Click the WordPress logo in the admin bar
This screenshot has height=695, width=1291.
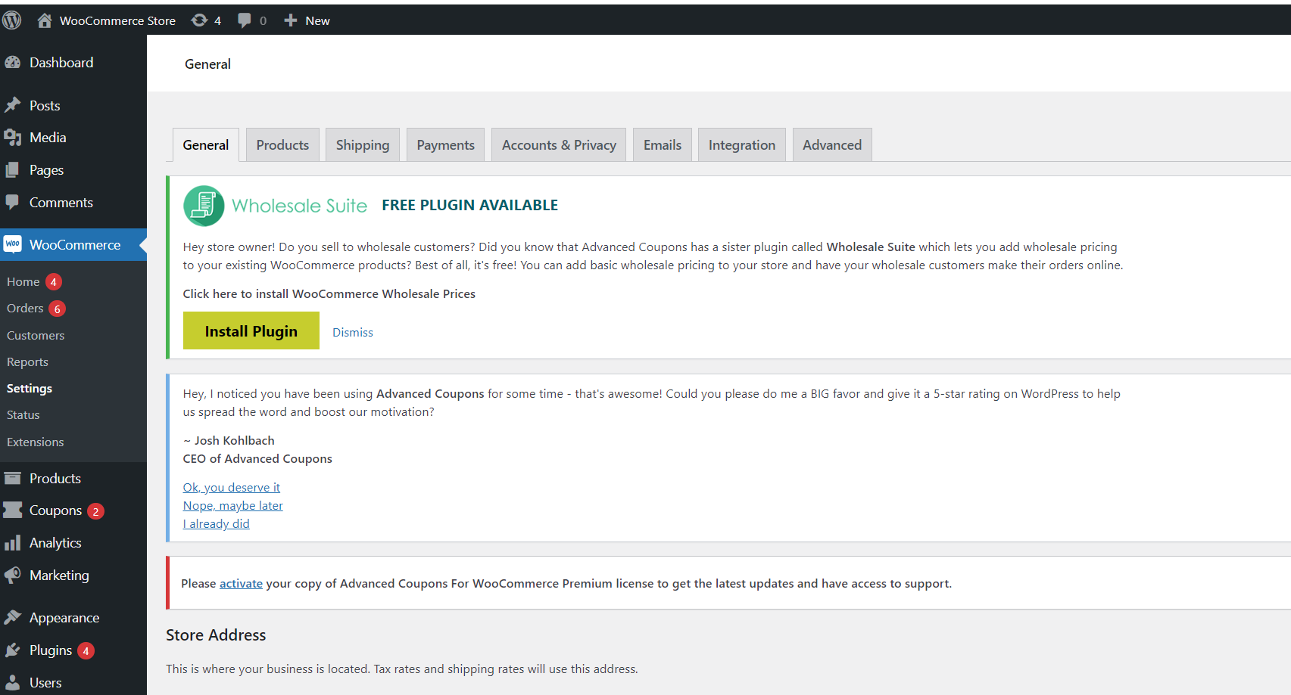click(x=11, y=20)
